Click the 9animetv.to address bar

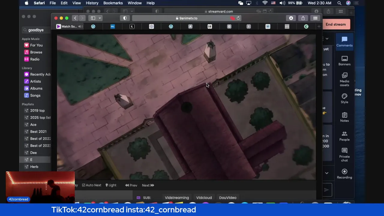(x=187, y=18)
